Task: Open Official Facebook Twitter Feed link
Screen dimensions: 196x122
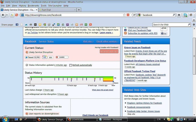Action: point(139,71)
